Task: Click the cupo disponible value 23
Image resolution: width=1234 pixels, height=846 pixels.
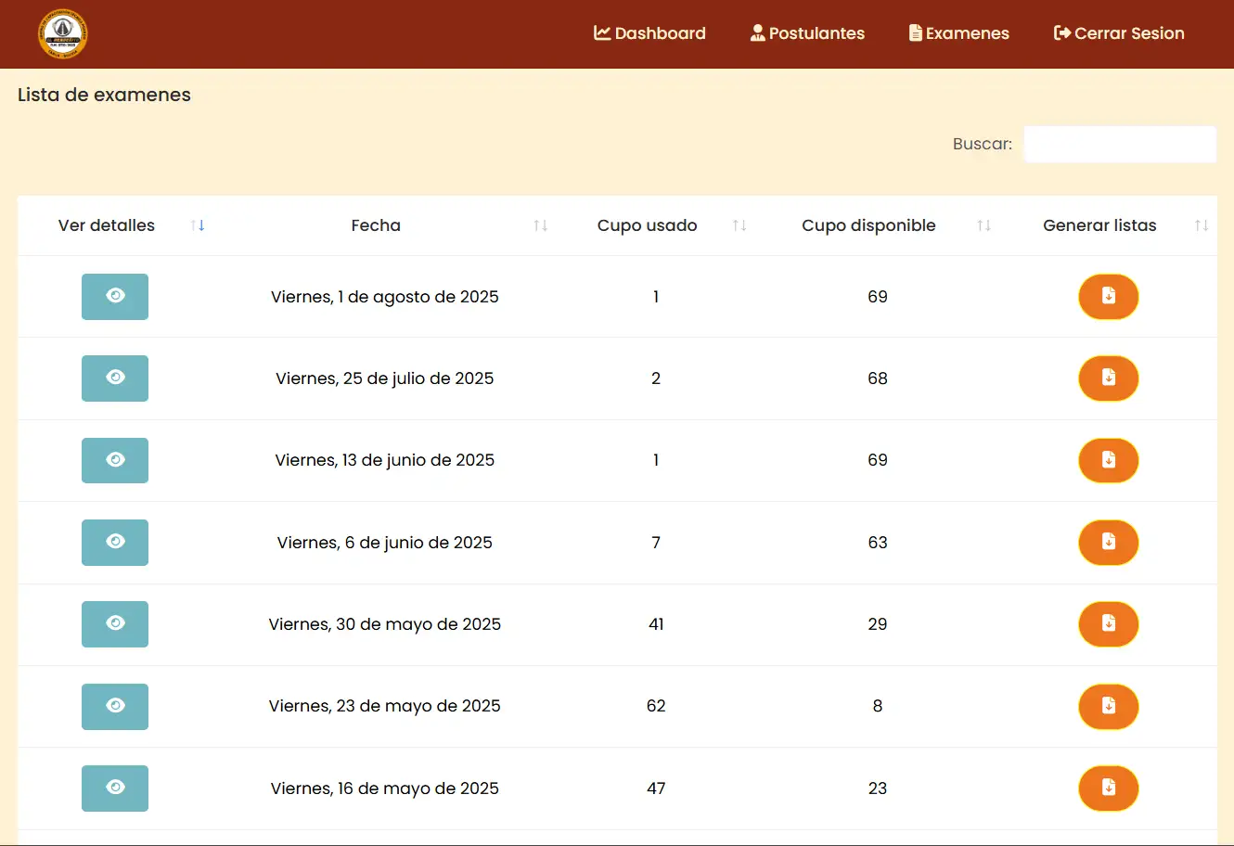Action: (x=878, y=788)
